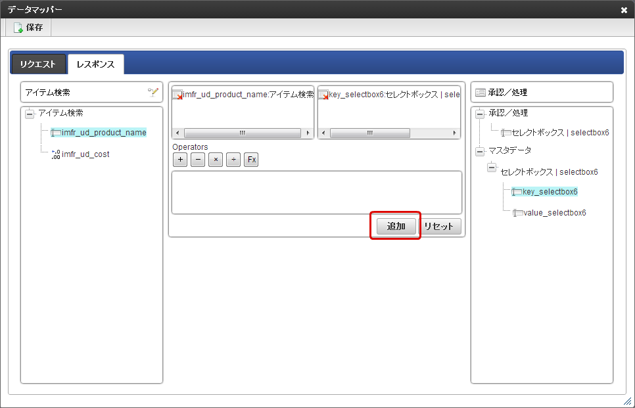This screenshot has height=408, width=635.
Task: Close the データマッパー dialog
Action: coord(624,10)
